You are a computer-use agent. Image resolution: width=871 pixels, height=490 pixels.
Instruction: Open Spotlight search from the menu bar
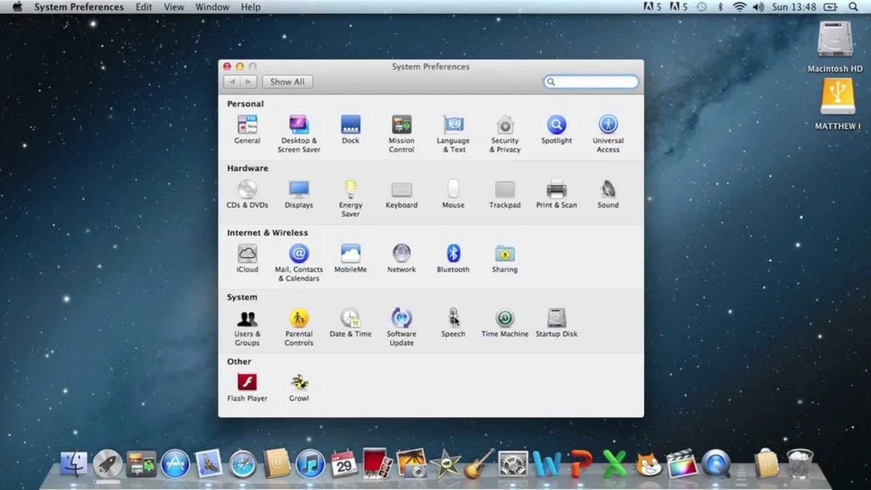(854, 7)
